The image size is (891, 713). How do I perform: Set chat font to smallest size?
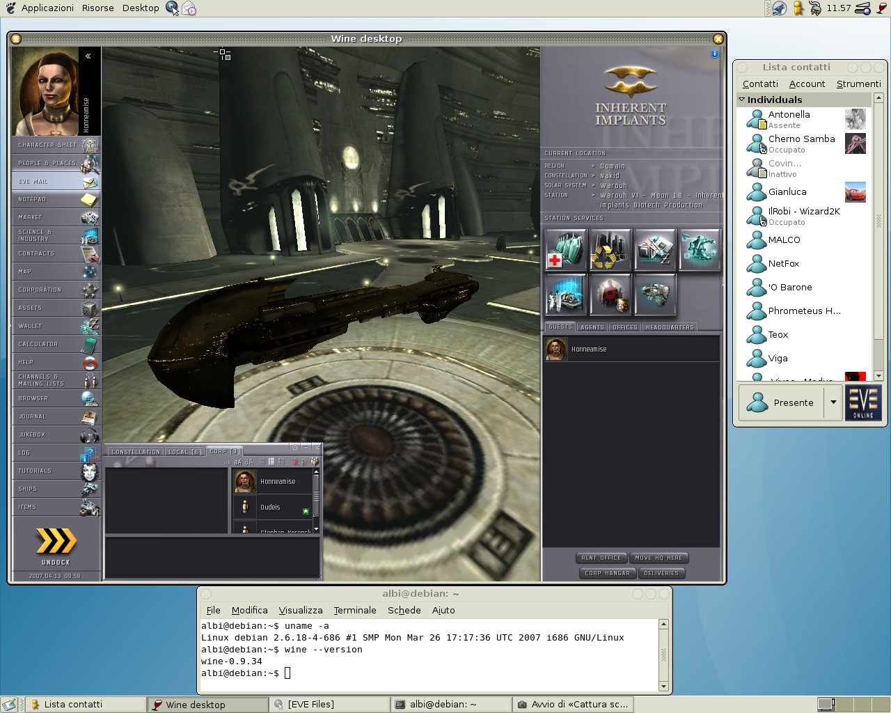(x=227, y=462)
